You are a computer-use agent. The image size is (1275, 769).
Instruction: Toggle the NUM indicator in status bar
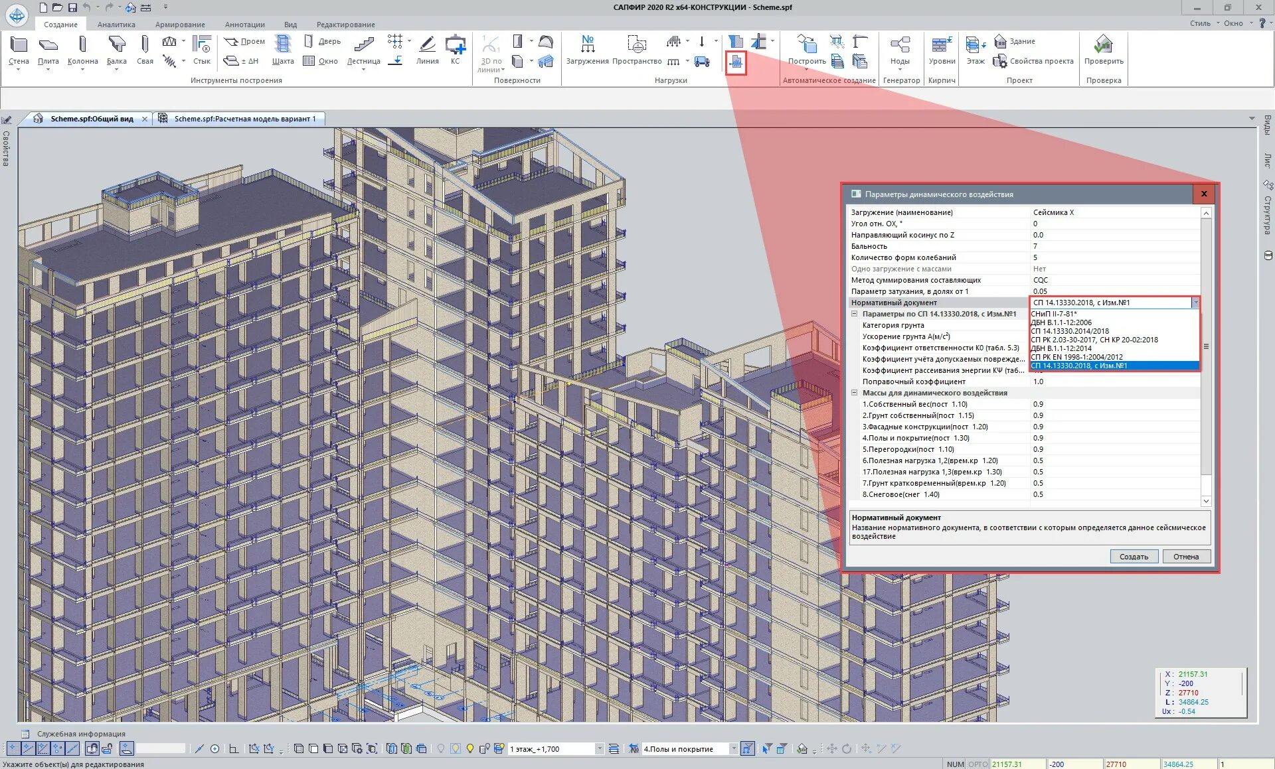tap(955, 764)
